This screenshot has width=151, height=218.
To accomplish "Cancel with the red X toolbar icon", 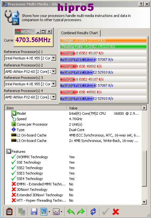I will [116, 212].
